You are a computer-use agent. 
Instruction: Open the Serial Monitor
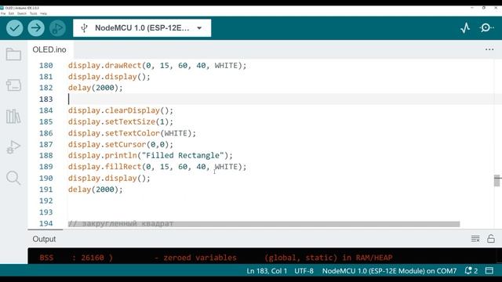tap(486, 28)
